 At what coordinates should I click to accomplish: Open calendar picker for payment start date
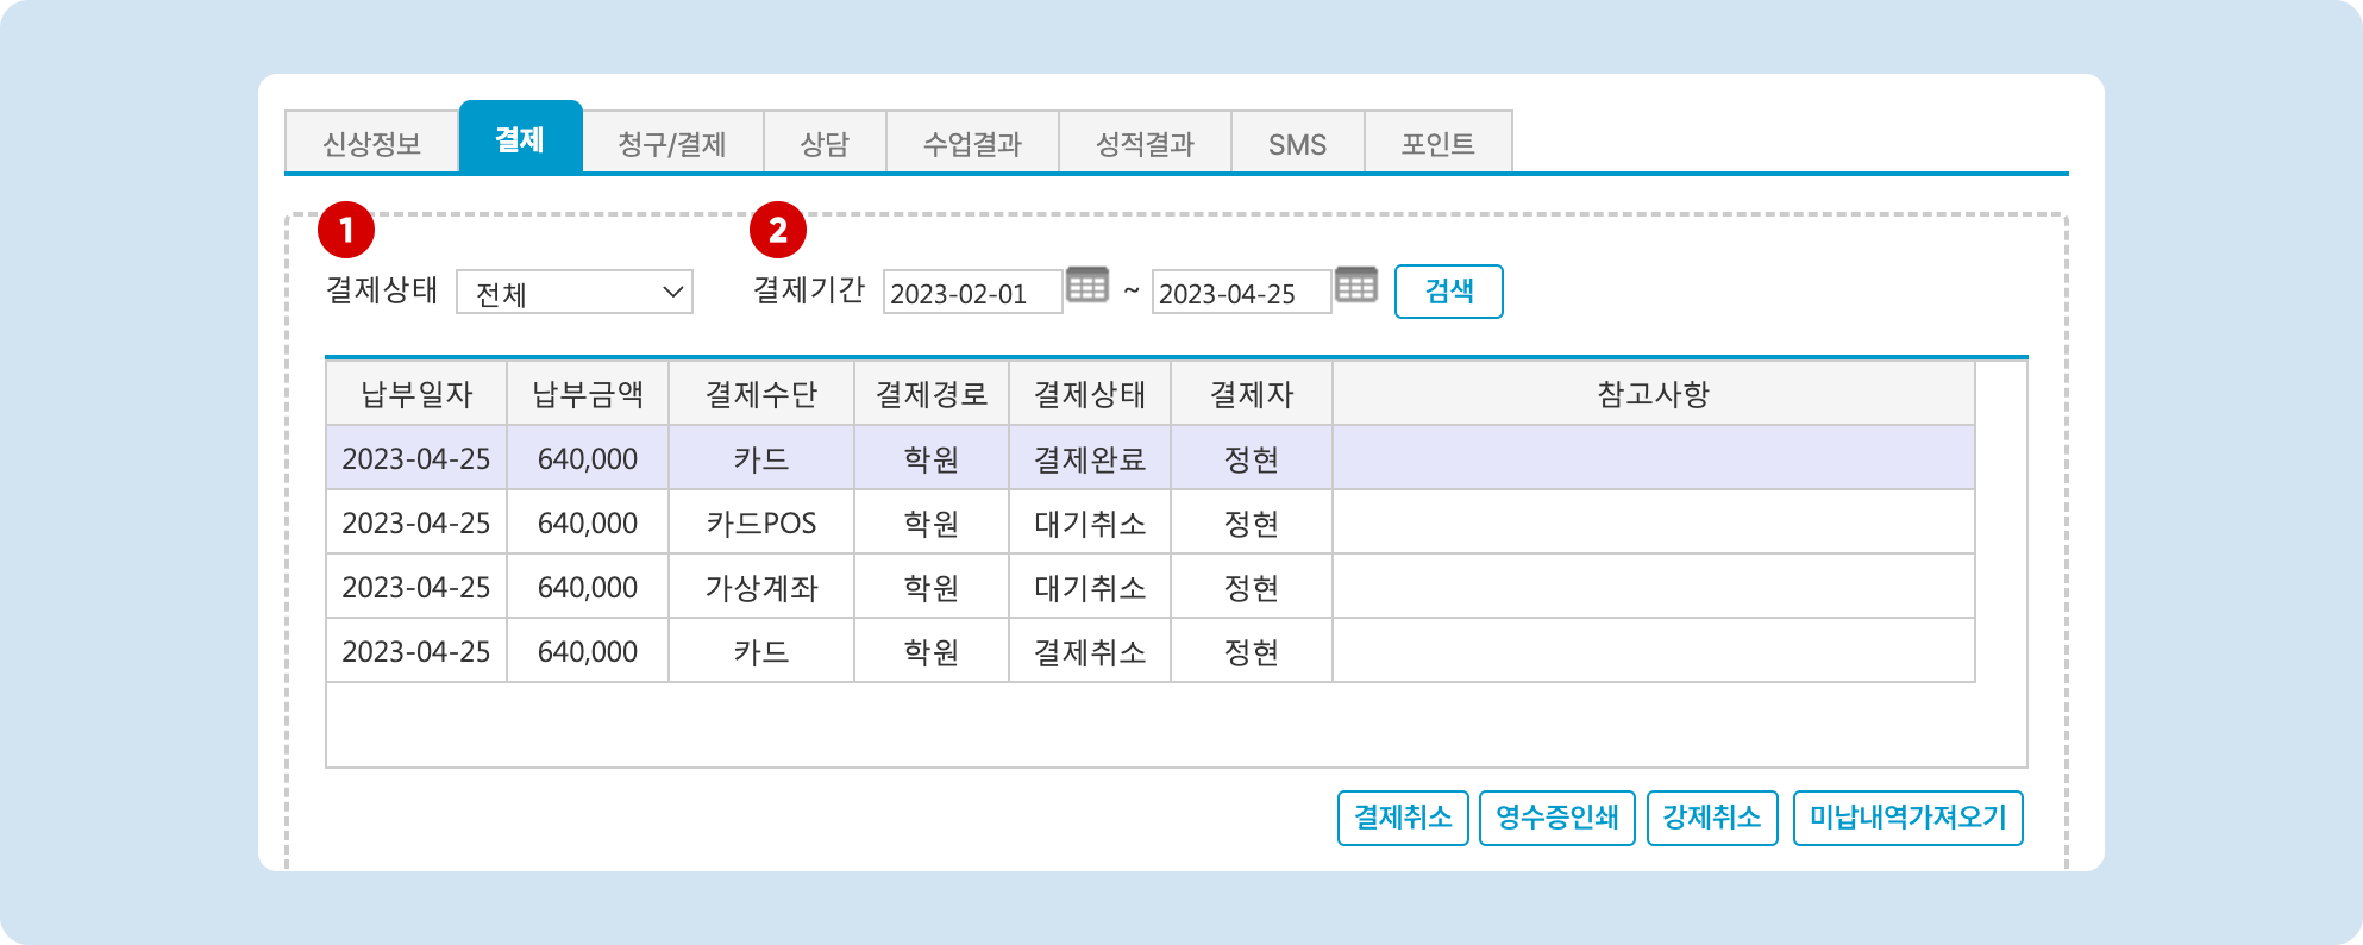click(1087, 285)
